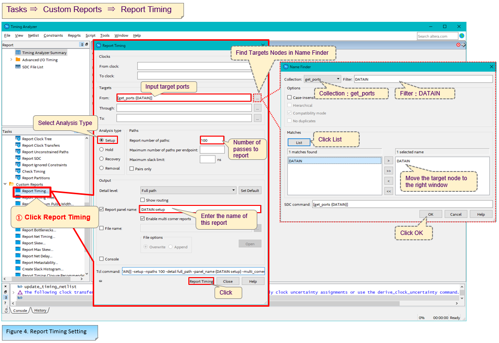Screen dimensions: 499x343
Task: Click the Timing Analyzer Summary report icon
Action: [x=18, y=53]
